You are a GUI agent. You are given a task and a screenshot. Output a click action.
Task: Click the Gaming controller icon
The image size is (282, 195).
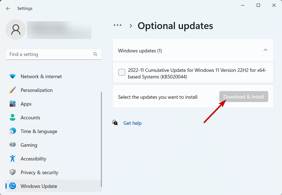12,145
